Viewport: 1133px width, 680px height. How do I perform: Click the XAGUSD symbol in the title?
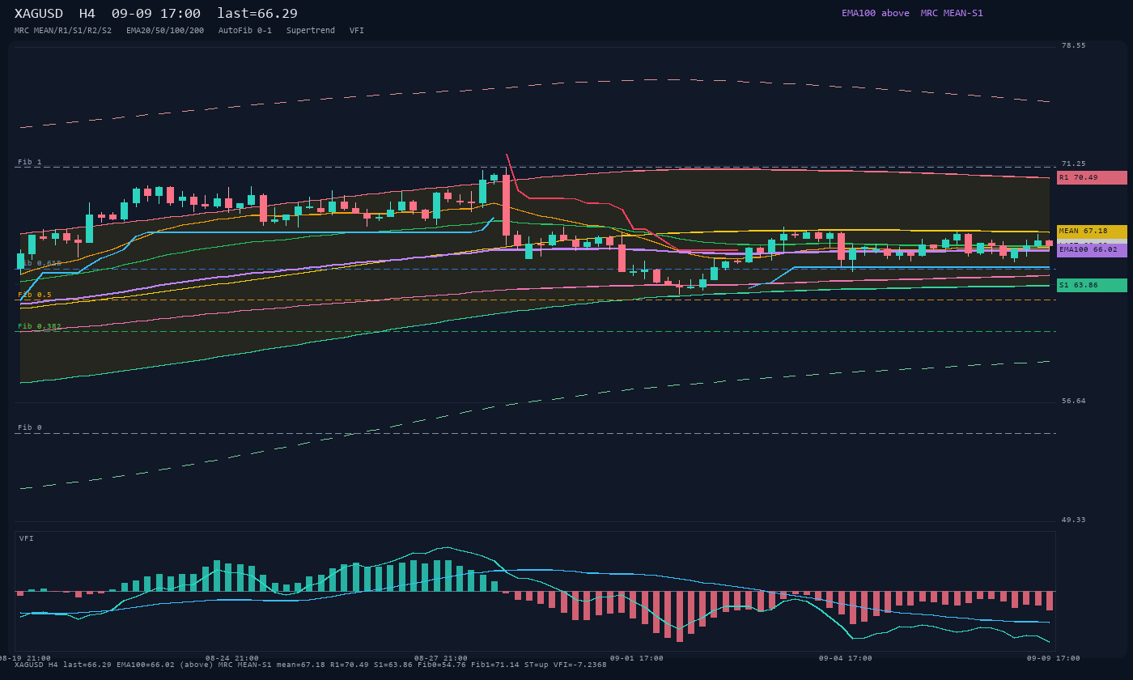(x=39, y=14)
